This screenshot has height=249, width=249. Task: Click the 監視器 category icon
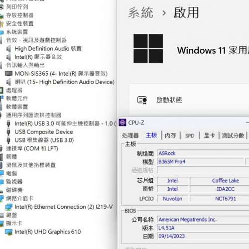[x=1, y=182]
